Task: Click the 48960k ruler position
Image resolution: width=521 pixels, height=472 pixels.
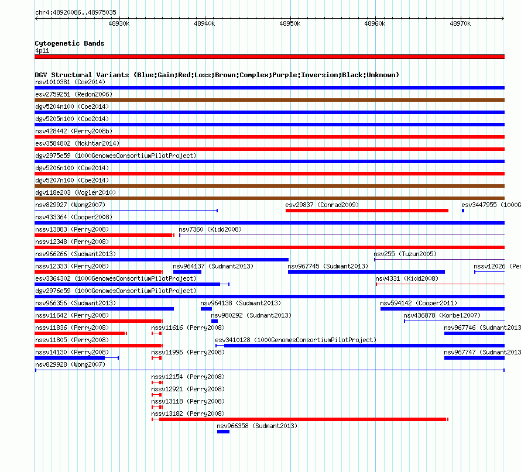Action: pyautogui.click(x=375, y=23)
